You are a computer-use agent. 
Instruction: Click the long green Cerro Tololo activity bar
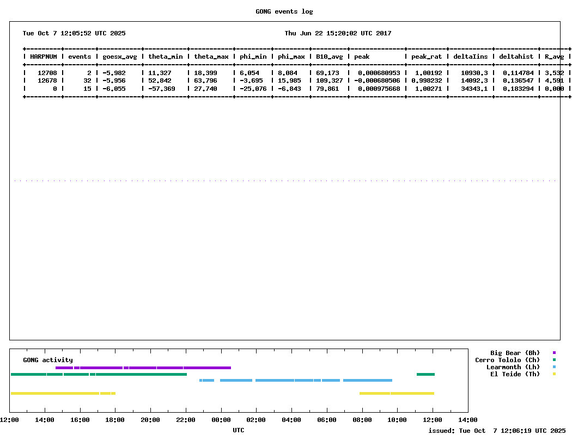[x=99, y=374]
